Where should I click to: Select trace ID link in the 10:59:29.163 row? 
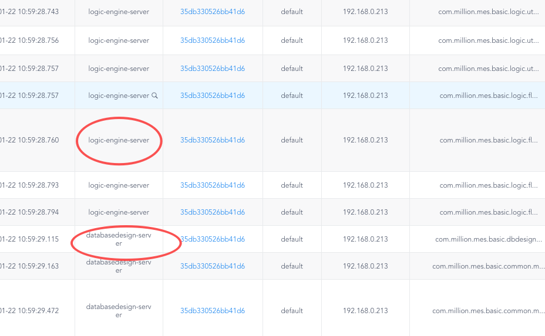[x=212, y=266]
